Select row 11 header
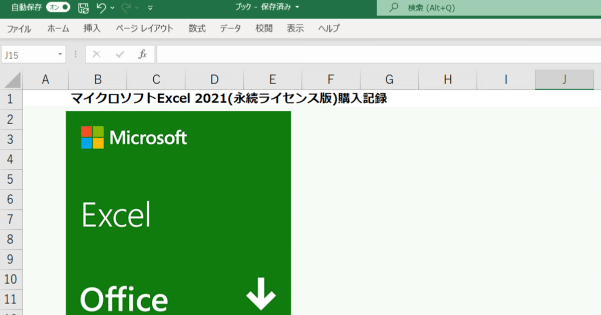 pyautogui.click(x=11, y=299)
